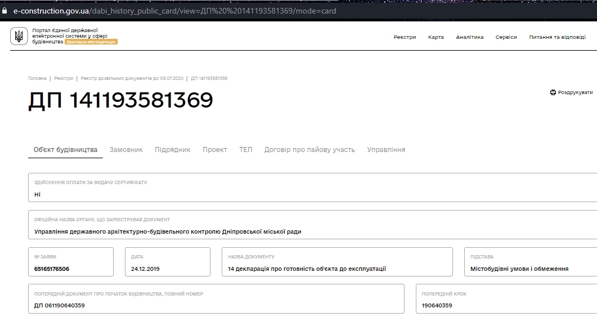Image resolution: width=597 pixels, height=317 pixels.
Task: Open the Аналітика menu item
Action: (x=469, y=37)
